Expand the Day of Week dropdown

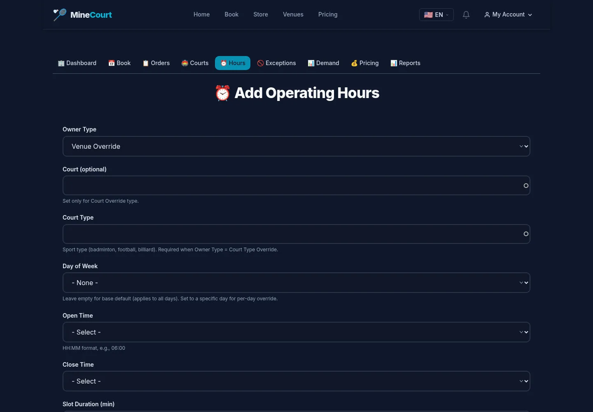(296, 283)
